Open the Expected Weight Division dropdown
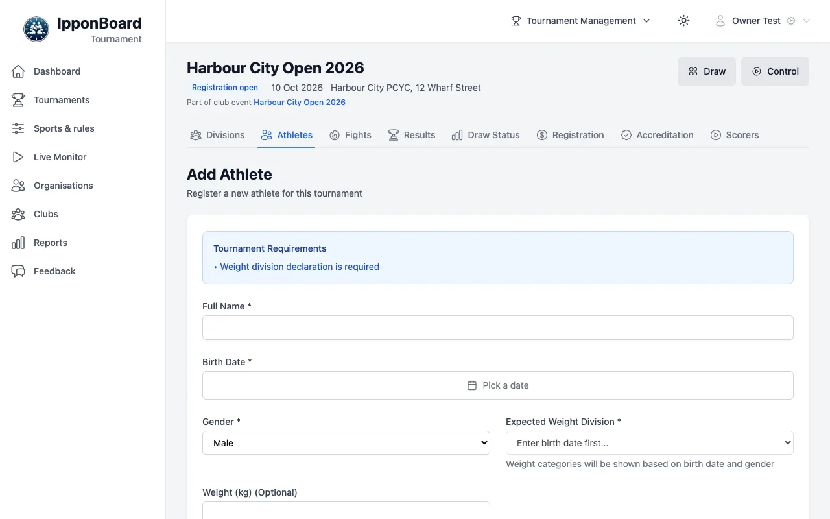The image size is (830, 519). pos(650,443)
